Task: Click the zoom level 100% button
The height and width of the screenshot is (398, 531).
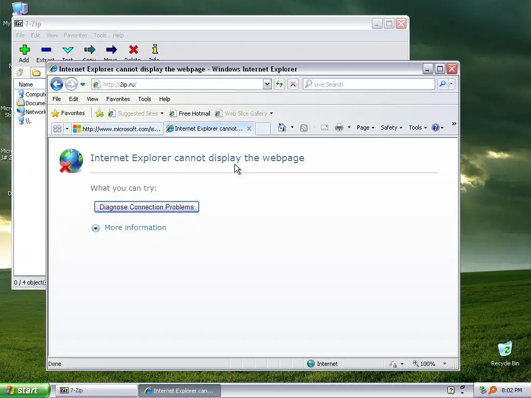Action: [x=424, y=364]
